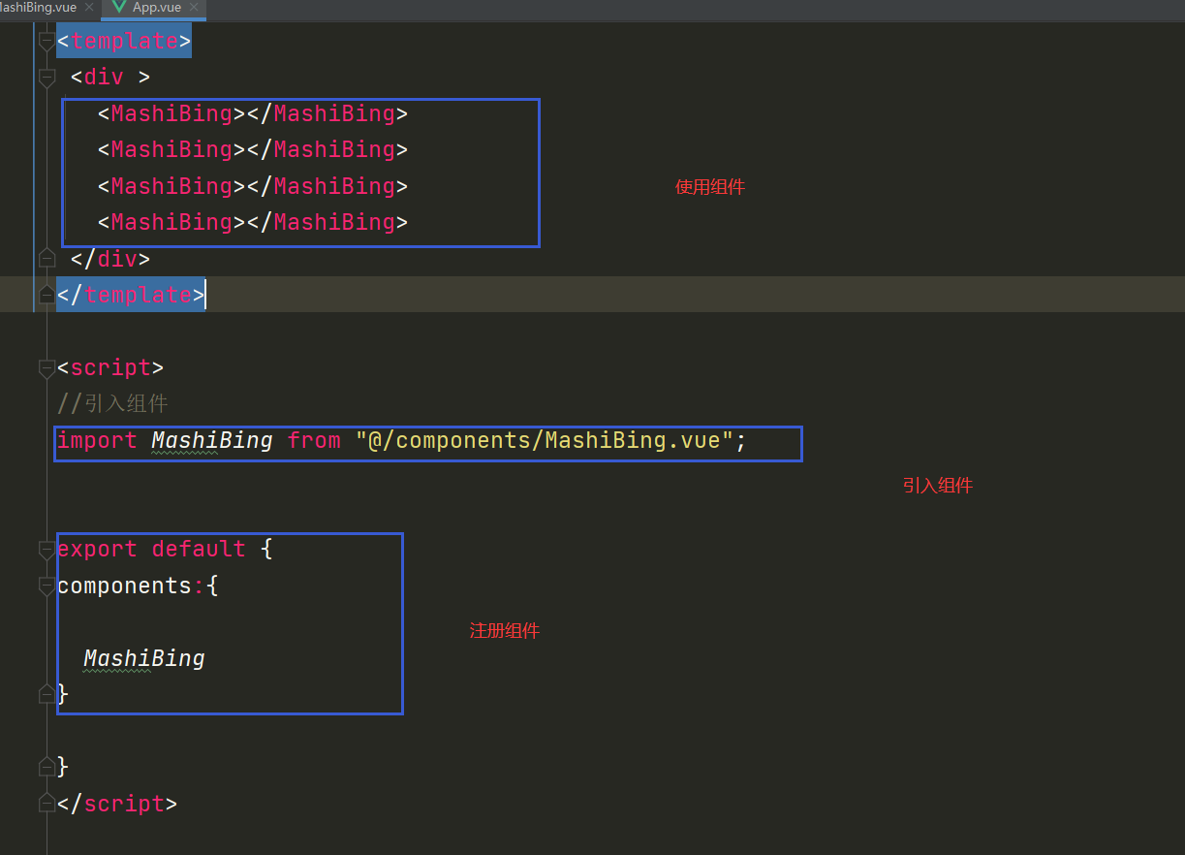Click the "@/components/MashiBing.vue" path string
The image size is (1185, 855).
(x=545, y=440)
